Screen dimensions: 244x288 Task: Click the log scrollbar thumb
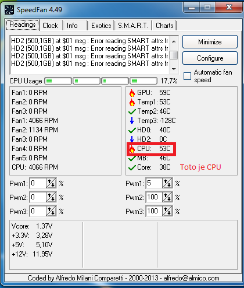[174, 55]
